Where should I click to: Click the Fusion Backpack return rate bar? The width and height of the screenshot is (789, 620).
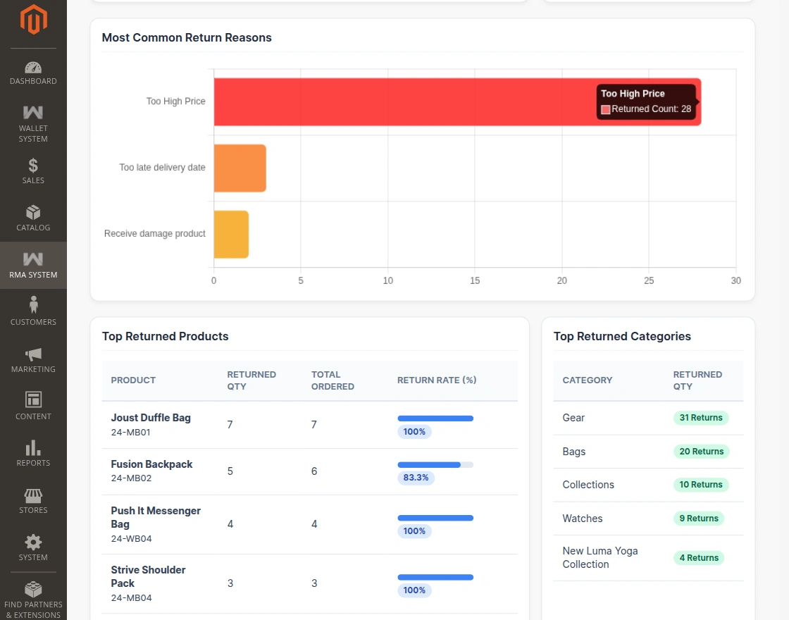click(x=435, y=464)
